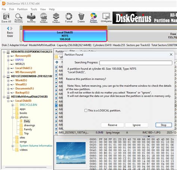Select Virual(E:) in the disk tree
This screenshot has height=170, width=177.
coord(21,84)
